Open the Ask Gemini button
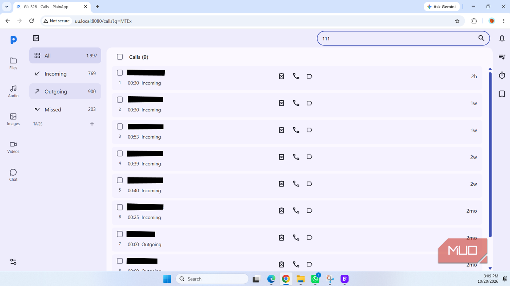Viewport: 510px width, 286px height. 442,6
